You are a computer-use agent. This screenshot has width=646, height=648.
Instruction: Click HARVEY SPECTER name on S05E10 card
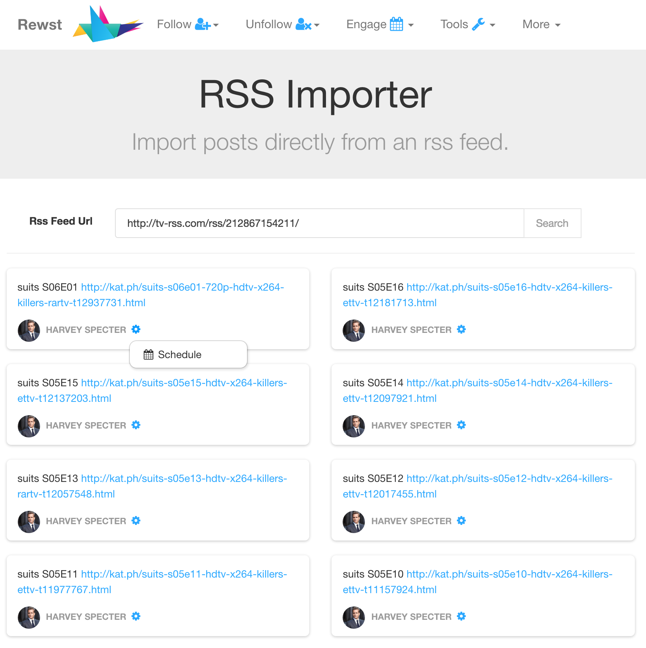(411, 616)
